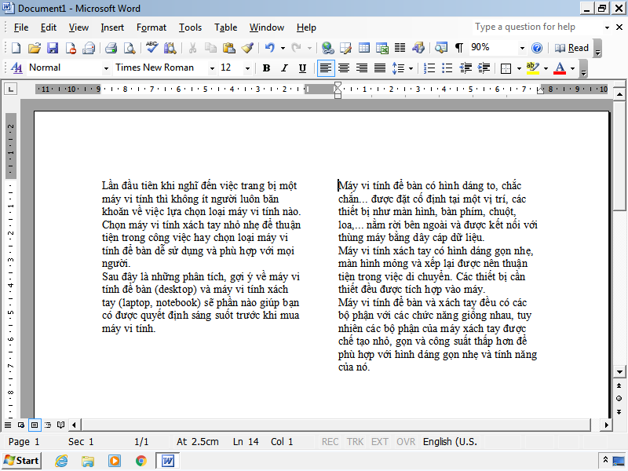628x471 pixels.
Task: Paste using the clipboard icon
Action: (228, 48)
